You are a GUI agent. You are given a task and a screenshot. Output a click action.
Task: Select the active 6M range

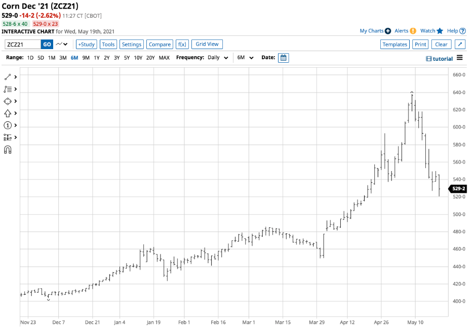[x=74, y=58]
